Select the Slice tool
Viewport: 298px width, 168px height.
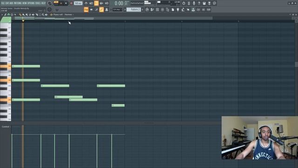(x=36, y=14)
